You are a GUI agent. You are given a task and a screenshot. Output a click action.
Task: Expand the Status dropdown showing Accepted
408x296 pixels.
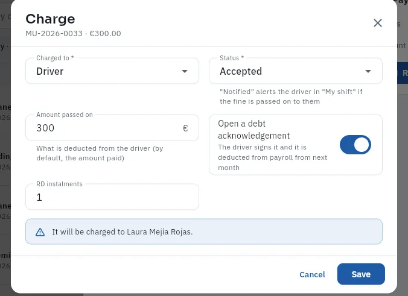tap(296, 71)
